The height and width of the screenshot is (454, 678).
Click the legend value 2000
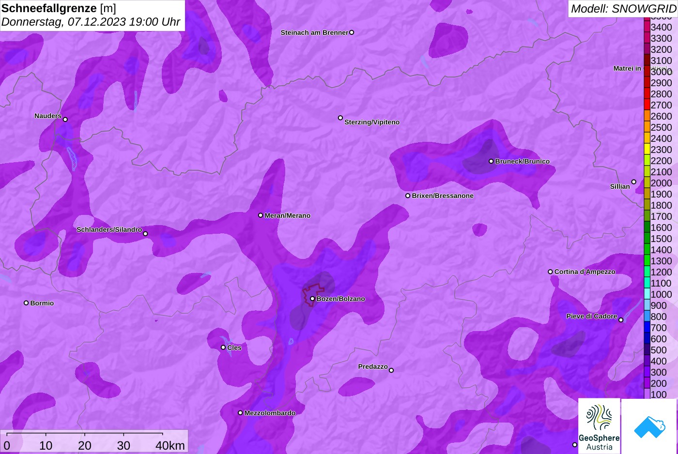click(x=662, y=183)
